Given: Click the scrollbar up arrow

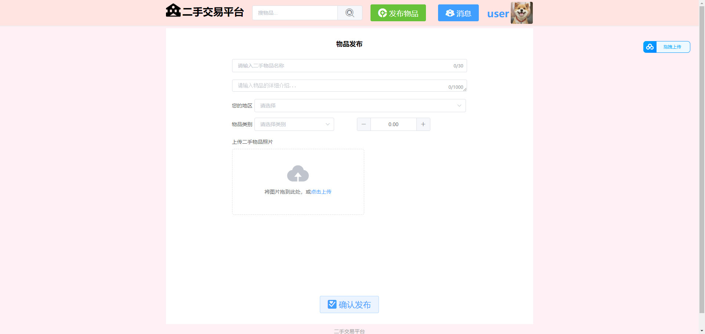Looking at the screenshot, I should pyautogui.click(x=702, y=3).
